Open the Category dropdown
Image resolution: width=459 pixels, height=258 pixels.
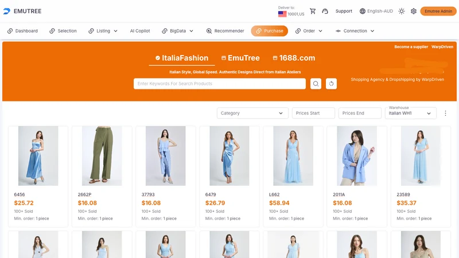[252, 113]
